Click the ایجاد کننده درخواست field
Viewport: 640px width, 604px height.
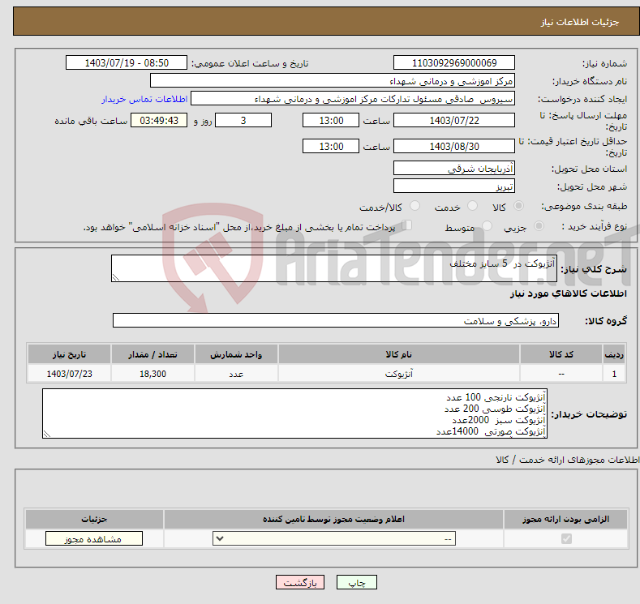pyautogui.click(x=353, y=99)
